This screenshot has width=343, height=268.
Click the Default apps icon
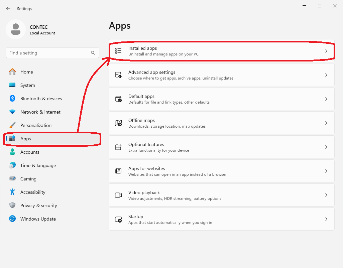(x=118, y=99)
